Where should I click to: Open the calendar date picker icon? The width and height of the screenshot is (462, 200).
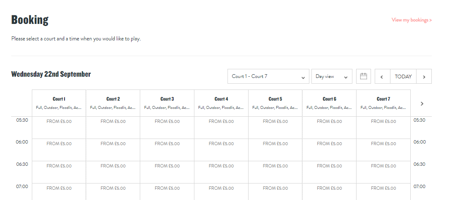pos(364,76)
